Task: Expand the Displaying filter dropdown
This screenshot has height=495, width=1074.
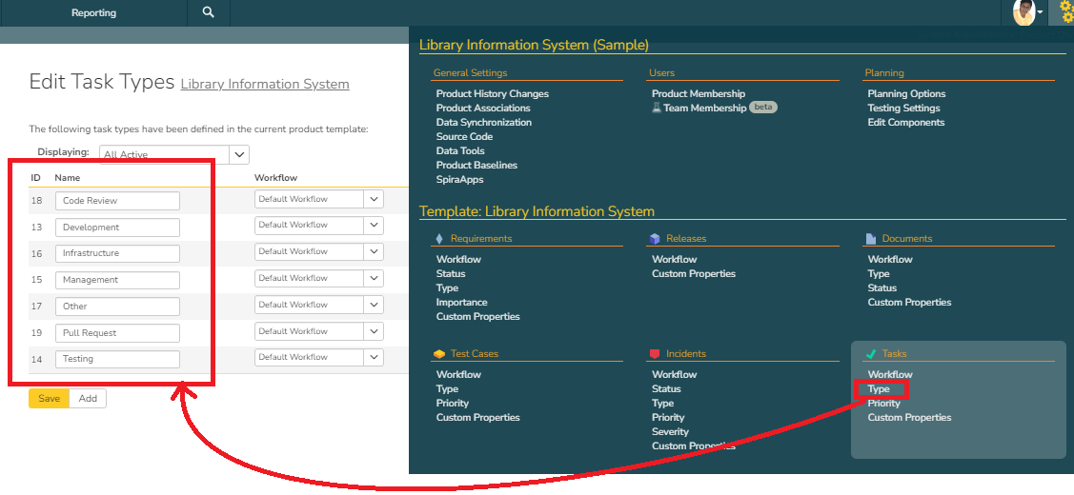Action: point(240,154)
